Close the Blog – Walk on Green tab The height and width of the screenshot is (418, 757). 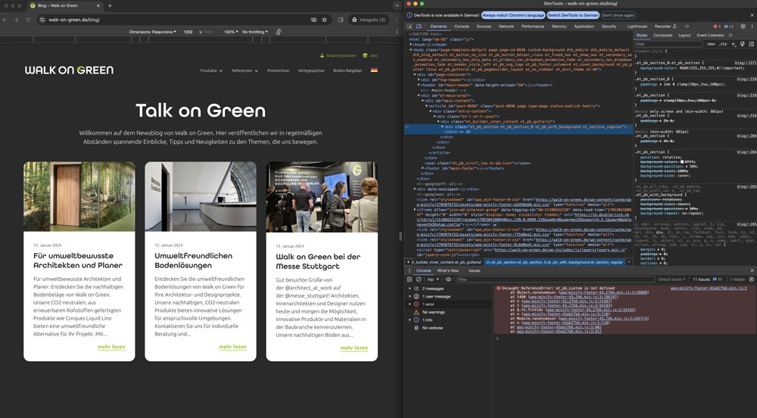pos(98,6)
